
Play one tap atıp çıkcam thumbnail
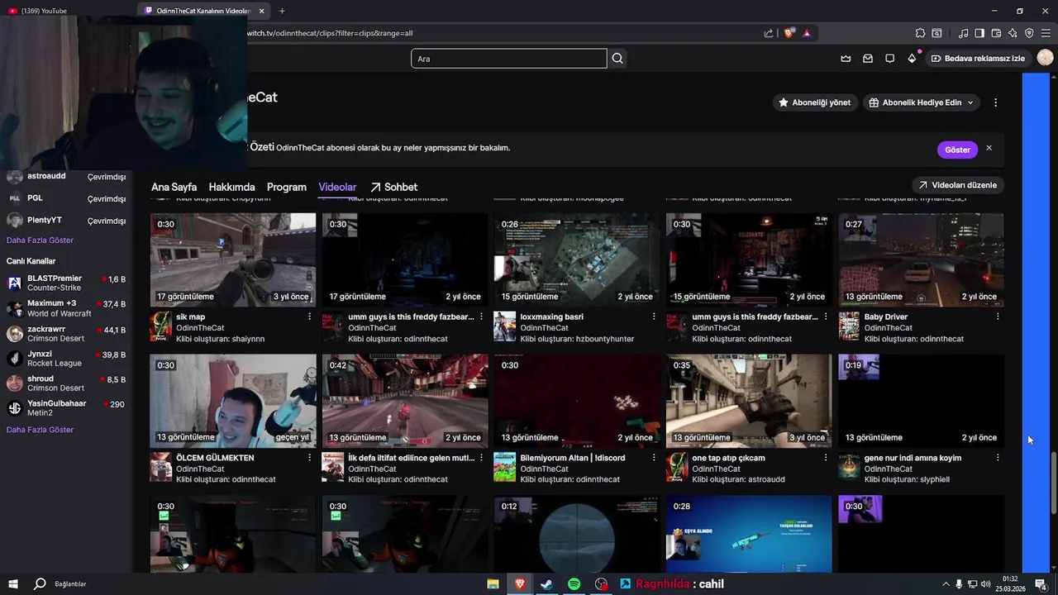(749, 401)
